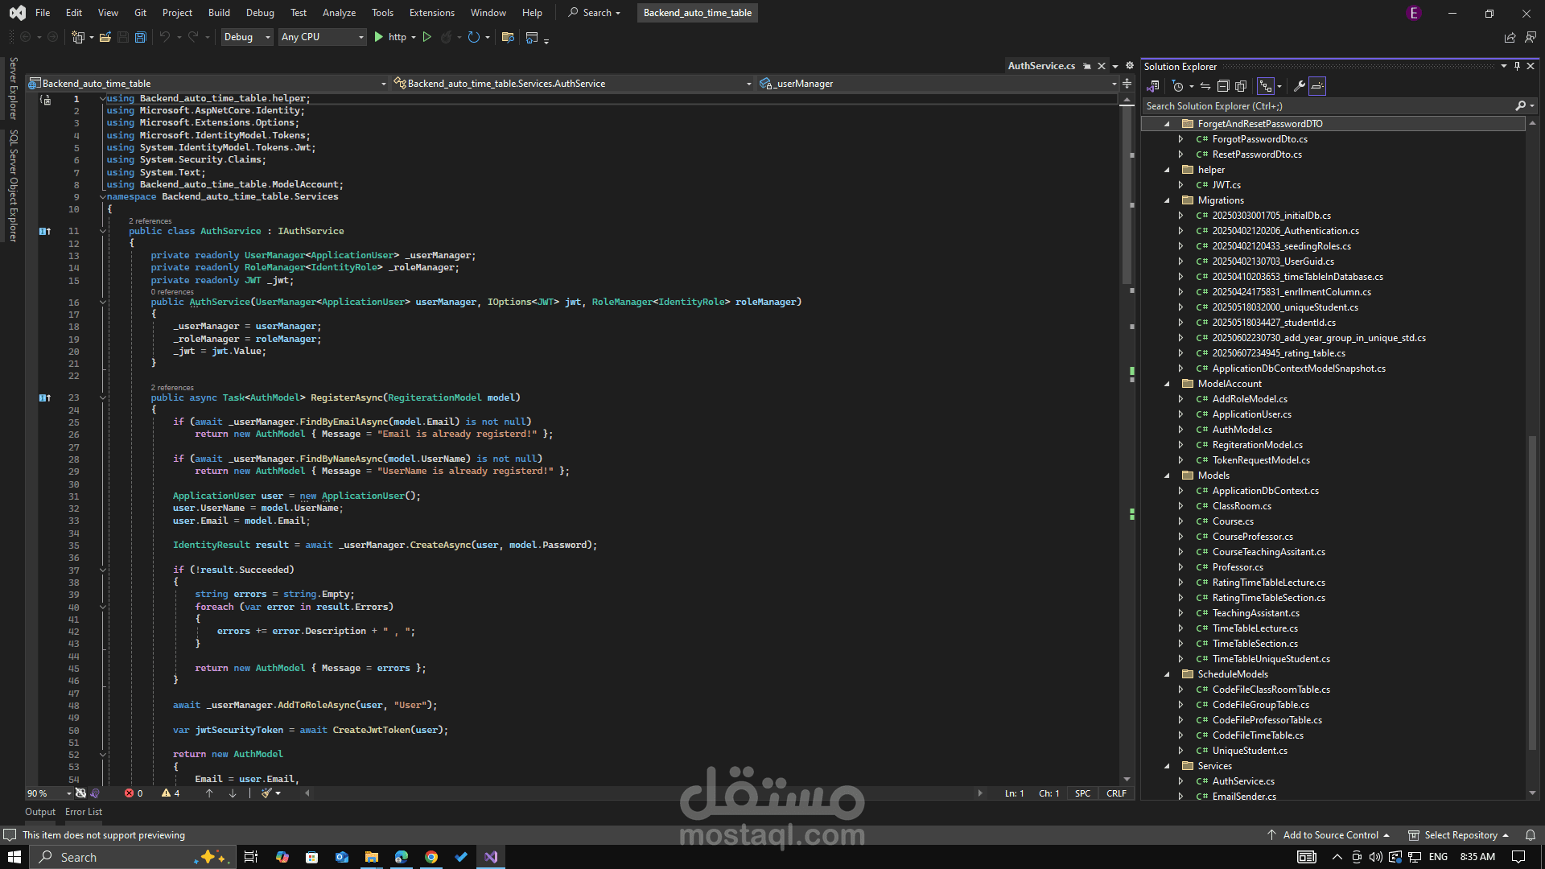Image resolution: width=1545 pixels, height=869 pixels.
Task: Click Add to Source Control button
Action: [1329, 835]
